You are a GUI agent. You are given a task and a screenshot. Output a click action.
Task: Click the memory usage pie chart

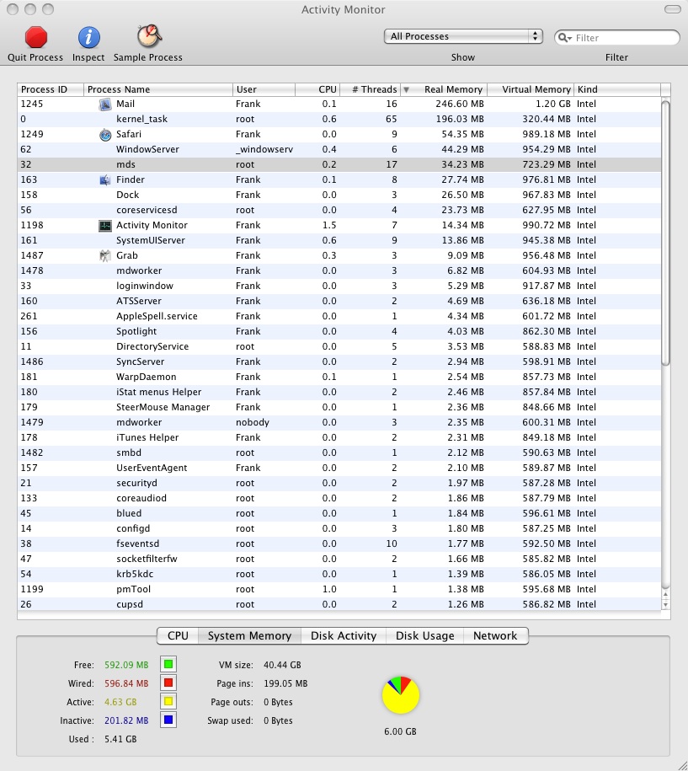click(x=401, y=695)
